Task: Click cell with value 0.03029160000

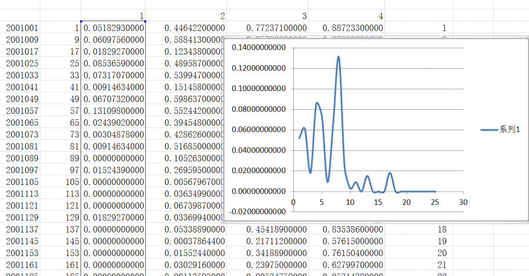Action: coord(186,264)
